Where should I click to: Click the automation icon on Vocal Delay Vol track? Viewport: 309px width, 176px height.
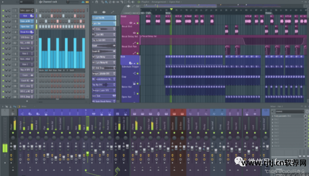coord(134,43)
